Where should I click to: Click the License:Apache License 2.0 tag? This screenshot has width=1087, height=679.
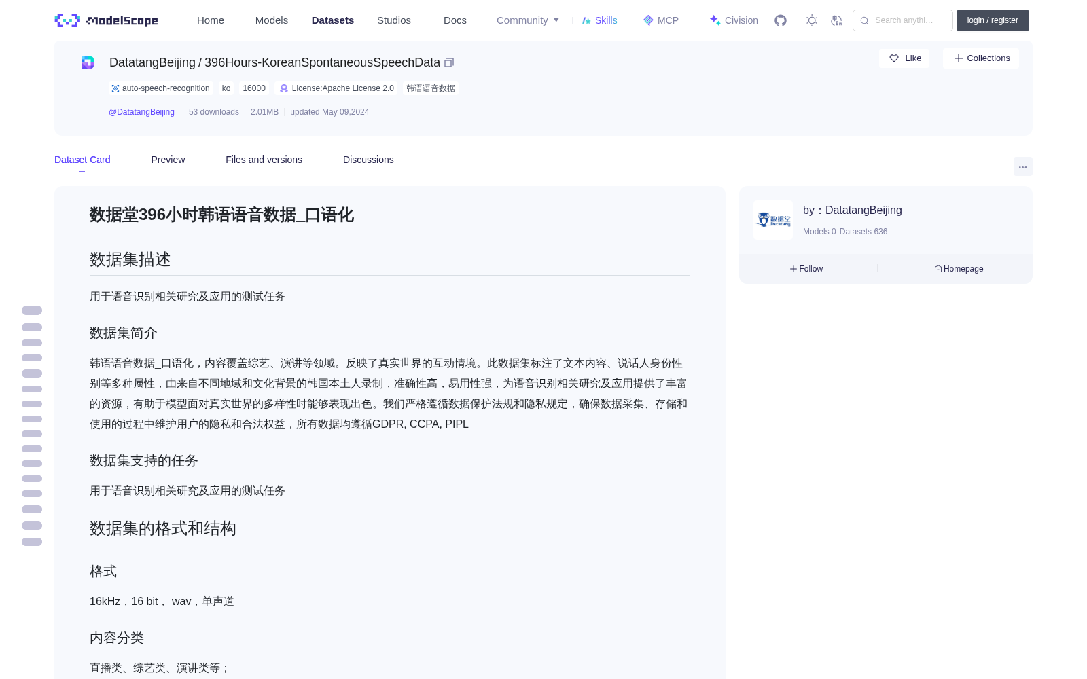pos(336,88)
